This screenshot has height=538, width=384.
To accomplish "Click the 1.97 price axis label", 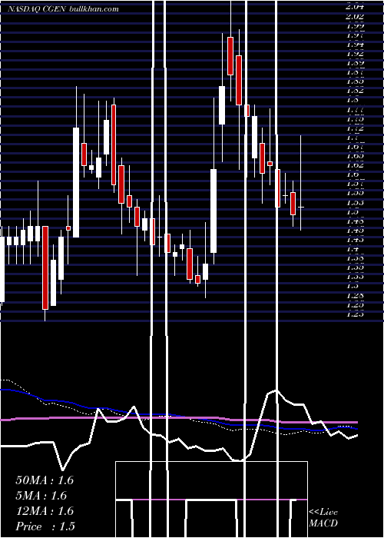I will (x=355, y=35).
